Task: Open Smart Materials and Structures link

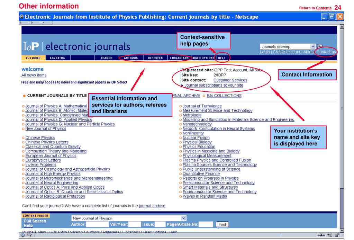Action: 210,187
